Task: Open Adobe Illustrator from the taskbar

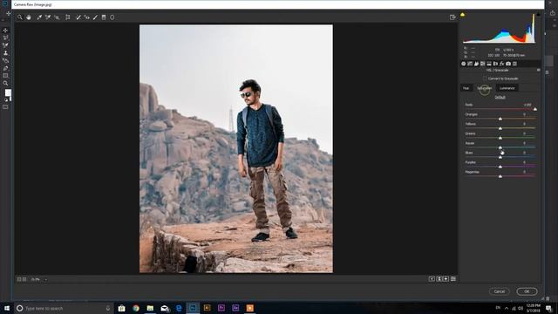Action: point(208,308)
